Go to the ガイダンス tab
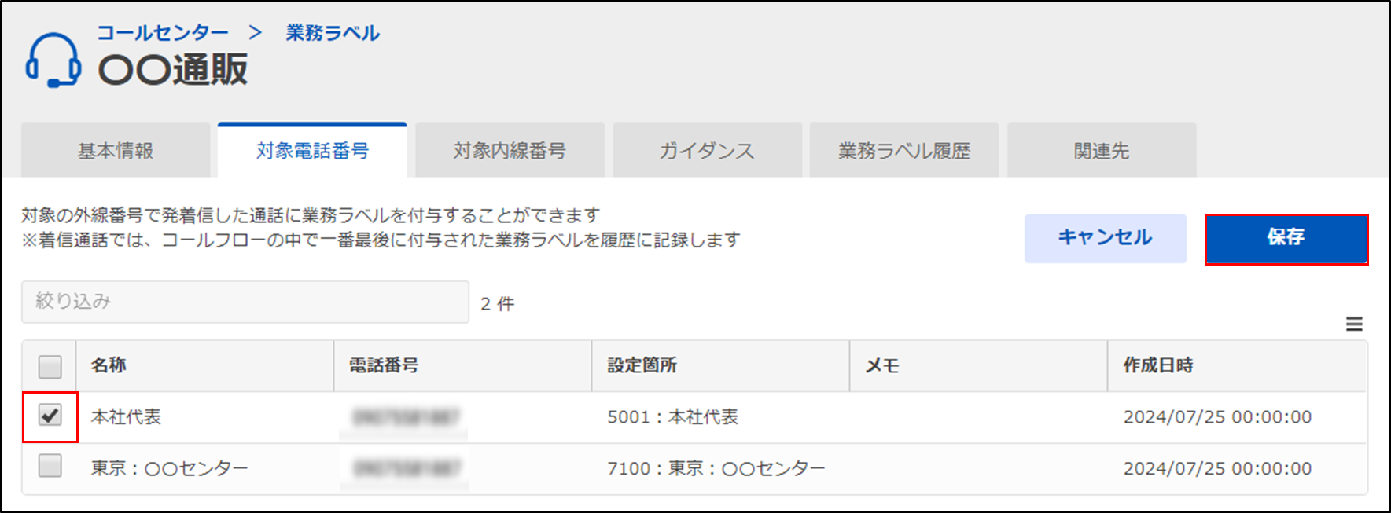Screen dimensions: 1391x513 (707, 150)
